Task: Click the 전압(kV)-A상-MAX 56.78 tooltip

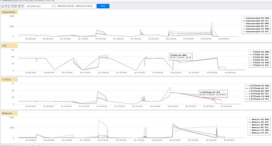Action: pyautogui.click(x=181, y=56)
